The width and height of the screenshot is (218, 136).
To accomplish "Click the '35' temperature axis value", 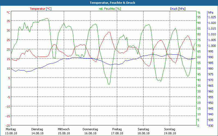I will [8, 21].
